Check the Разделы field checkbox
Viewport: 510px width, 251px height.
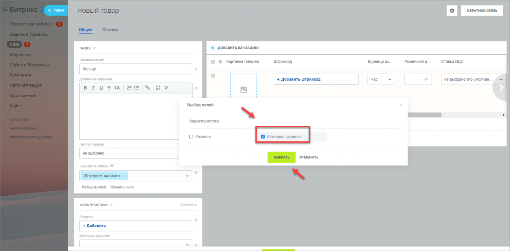point(191,136)
